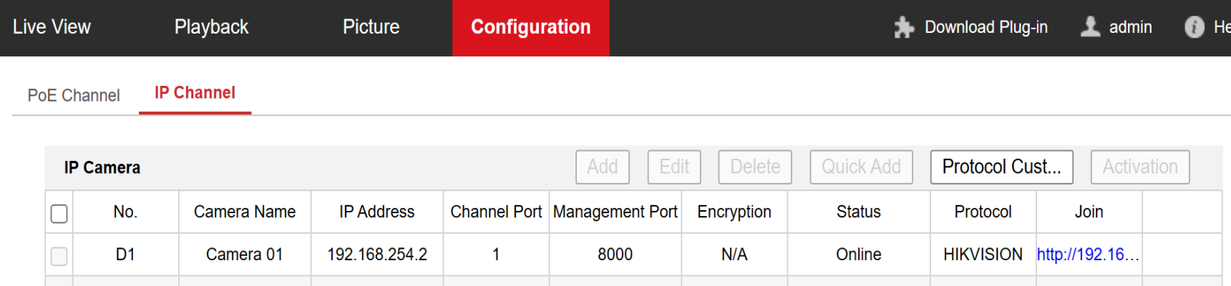Check the box for camera D1
The height and width of the screenshot is (286, 1231).
pyautogui.click(x=59, y=255)
